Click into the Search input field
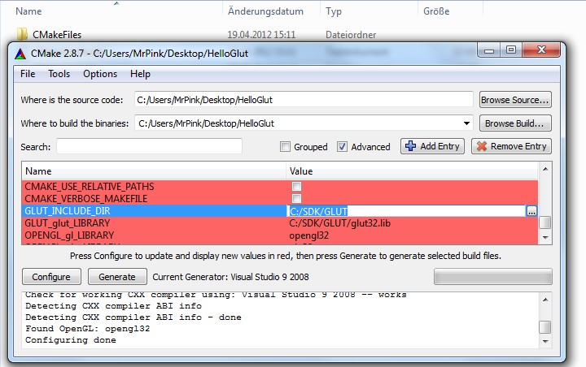 pyautogui.click(x=149, y=147)
